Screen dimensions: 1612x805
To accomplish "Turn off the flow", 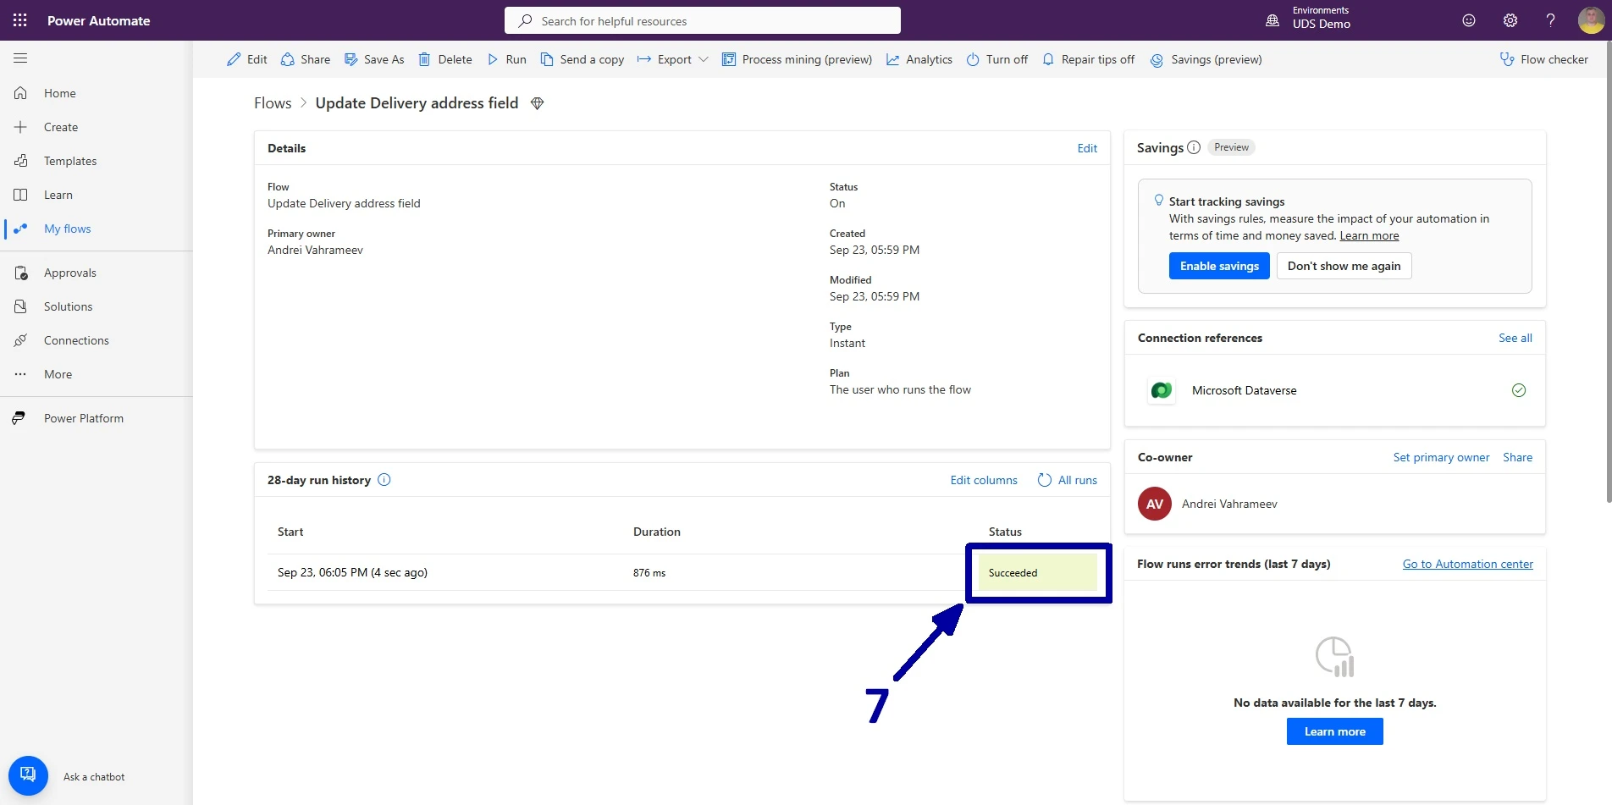I will tap(997, 59).
